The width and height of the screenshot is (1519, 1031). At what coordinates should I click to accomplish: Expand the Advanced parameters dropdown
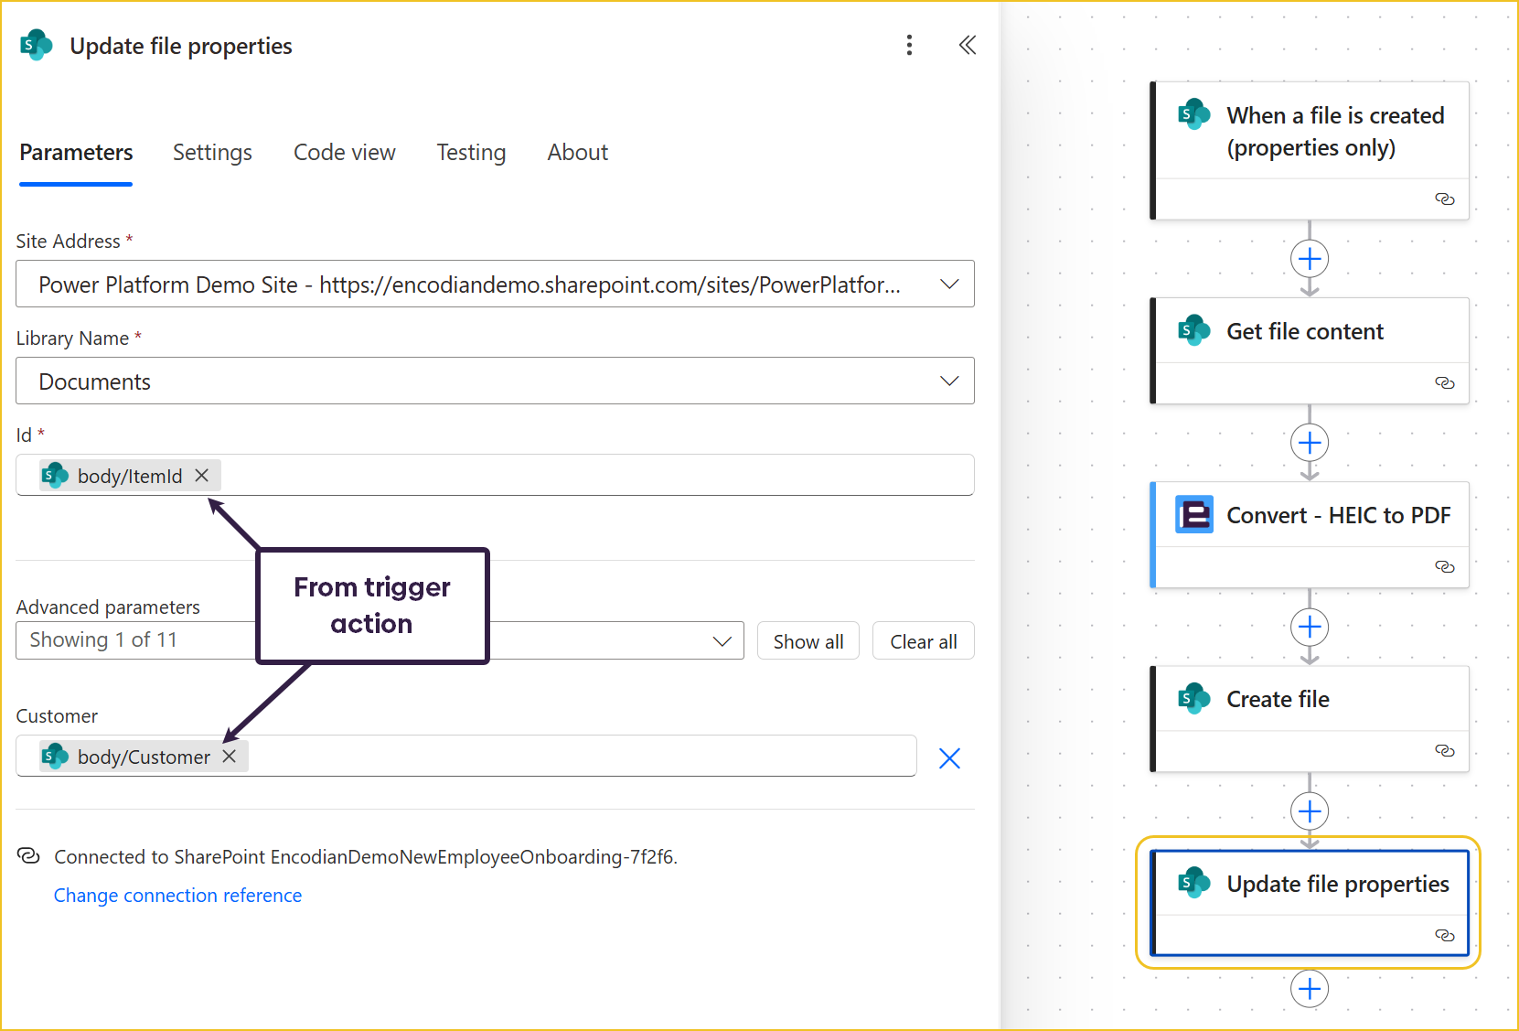point(722,641)
